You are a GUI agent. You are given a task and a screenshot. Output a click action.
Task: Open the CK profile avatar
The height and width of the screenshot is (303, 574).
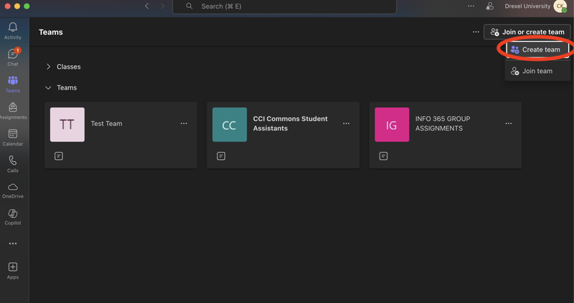pyautogui.click(x=560, y=6)
